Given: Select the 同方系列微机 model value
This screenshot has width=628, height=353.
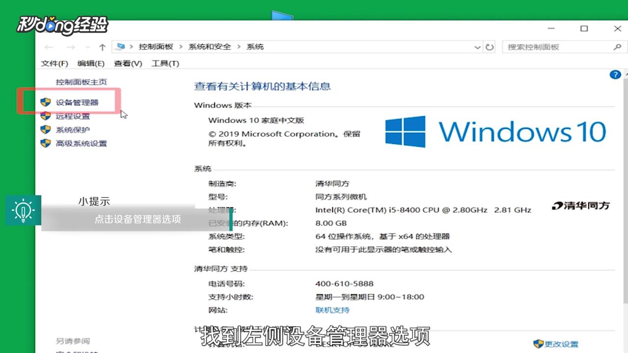Looking at the screenshot, I should pos(341,197).
